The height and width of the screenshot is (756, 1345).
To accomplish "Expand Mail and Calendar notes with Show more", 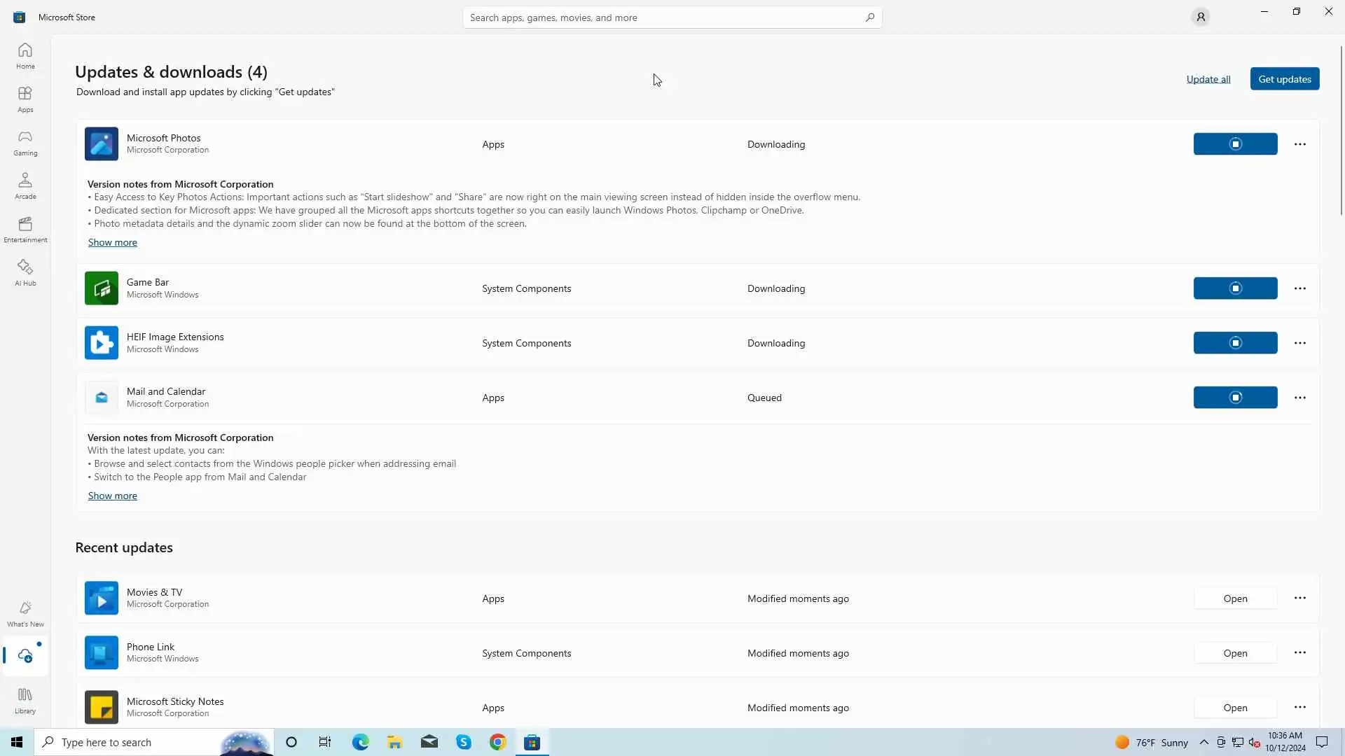I will [x=112, y=496].
